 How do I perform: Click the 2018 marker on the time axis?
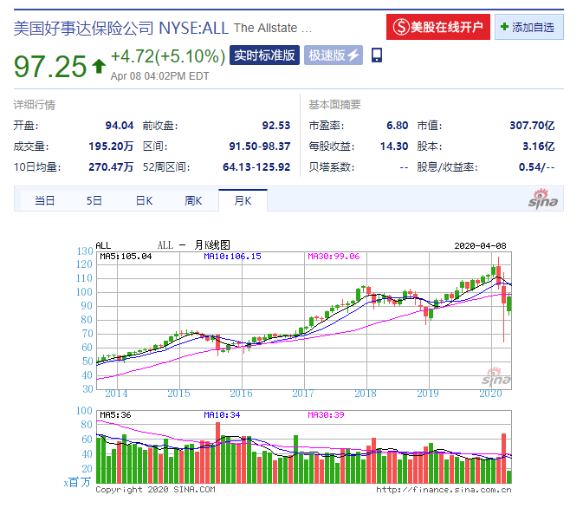coord(363,393)
